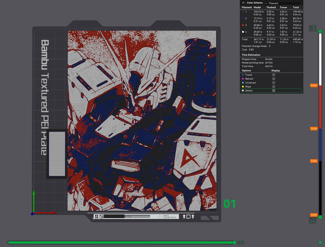Click the cyan Unretract legend color icon
The width and height of the screenshot is (325, 247).
click(x=243, y=83)
